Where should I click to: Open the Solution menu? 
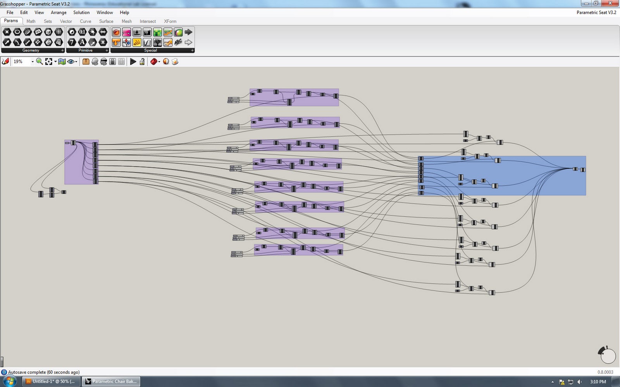[x=81, y=12]
